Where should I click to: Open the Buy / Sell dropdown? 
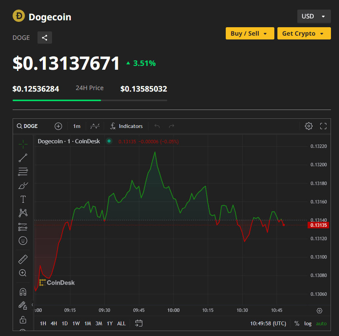pyautogui.click(x=250, y=33)
